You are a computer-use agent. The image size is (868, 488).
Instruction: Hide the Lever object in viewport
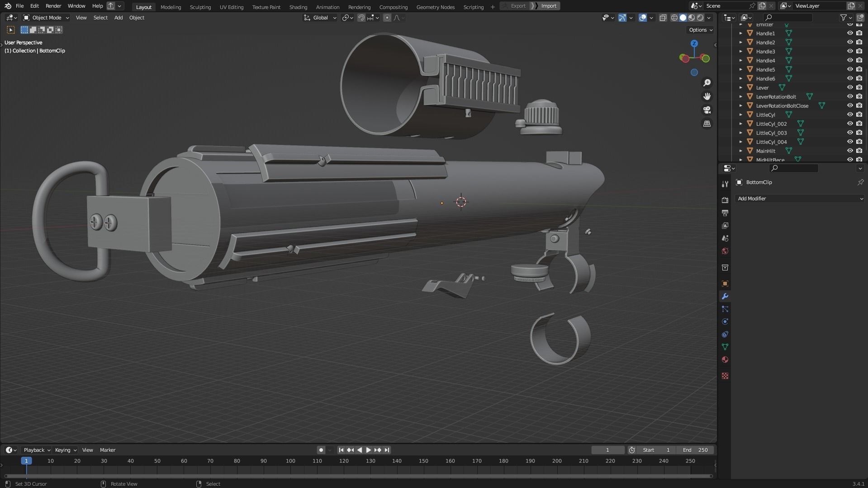850,87
